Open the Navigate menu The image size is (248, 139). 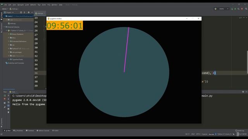coord(21,5)
